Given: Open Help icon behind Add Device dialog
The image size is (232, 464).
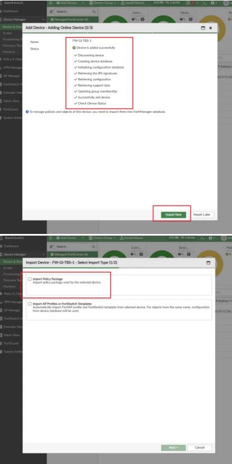Looking at the screenshot, I should (x=211, y=3).
